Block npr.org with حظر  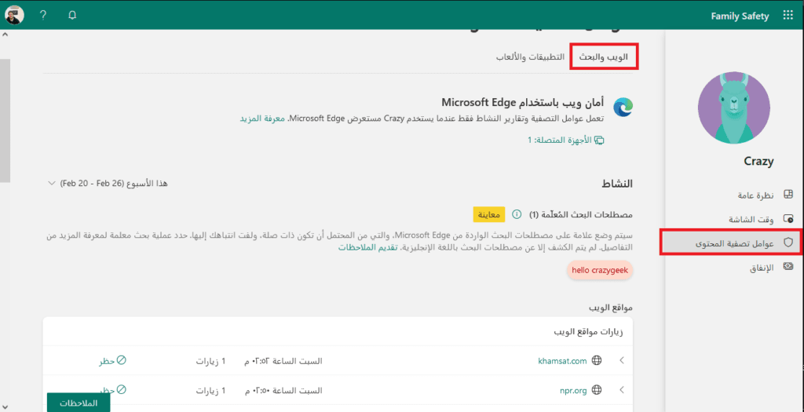[x=113, y=390]
